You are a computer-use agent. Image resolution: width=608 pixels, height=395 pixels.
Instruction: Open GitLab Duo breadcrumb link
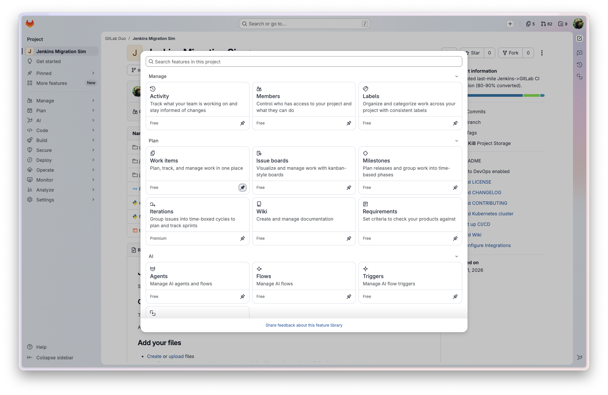(x=115, y=39)
